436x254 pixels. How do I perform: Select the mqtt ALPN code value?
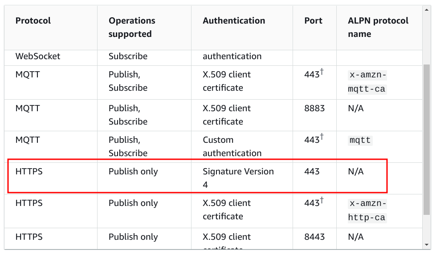click(x=360, y=140)
